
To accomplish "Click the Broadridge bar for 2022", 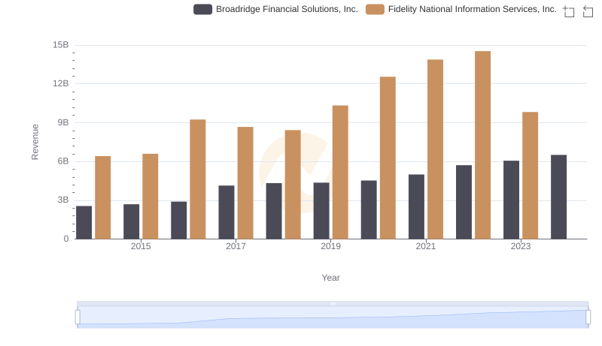I will point(464,202).
